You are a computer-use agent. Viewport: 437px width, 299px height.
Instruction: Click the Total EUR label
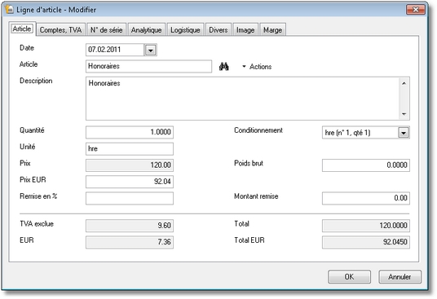249,240
